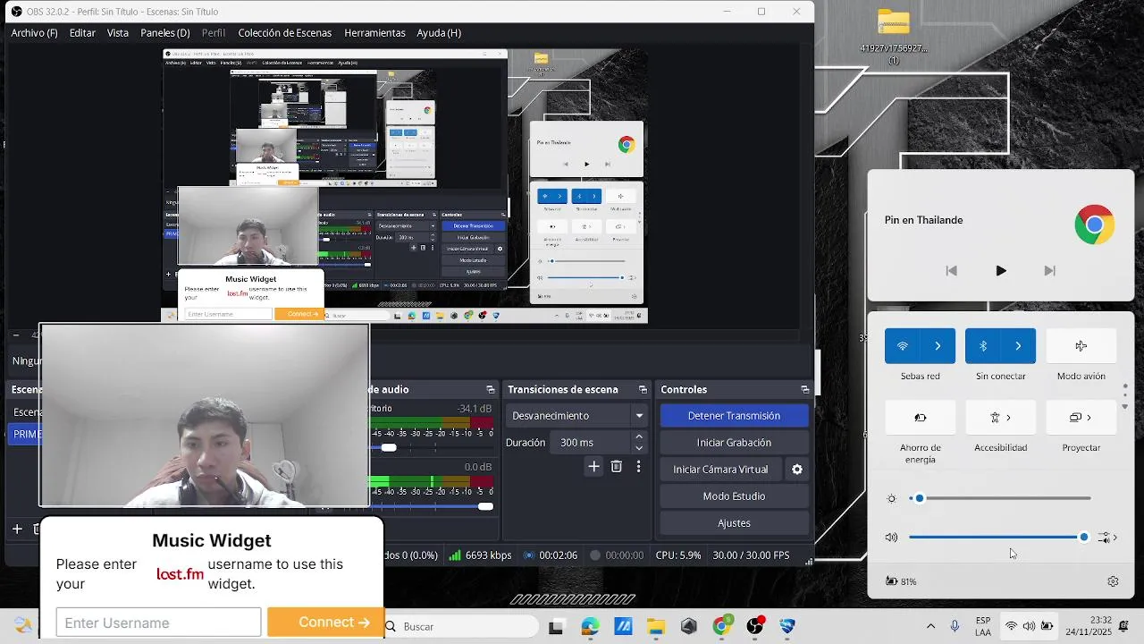Open Archivo (F) menu
Viewport: 1144px width, 644px height.
(x=34, y=32)
